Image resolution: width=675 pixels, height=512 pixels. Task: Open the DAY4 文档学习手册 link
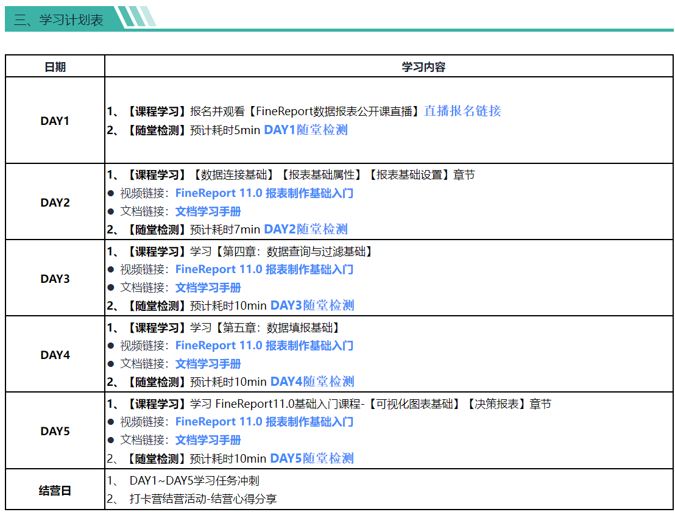point(208,364)
